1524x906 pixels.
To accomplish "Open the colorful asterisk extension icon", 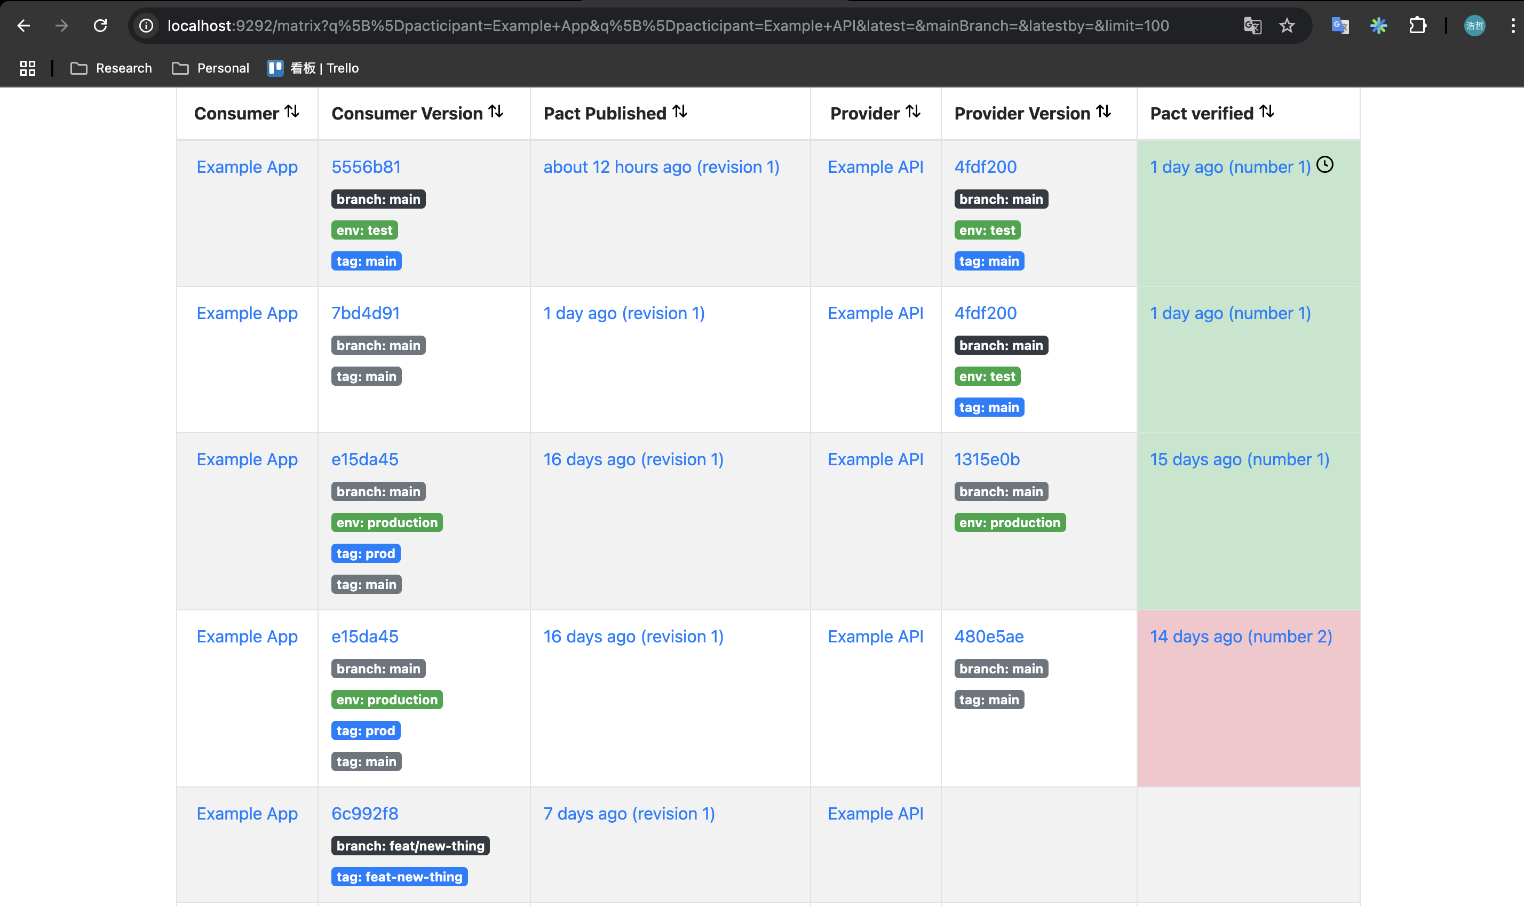I will pyautogui.click(x=1378, y=26).
